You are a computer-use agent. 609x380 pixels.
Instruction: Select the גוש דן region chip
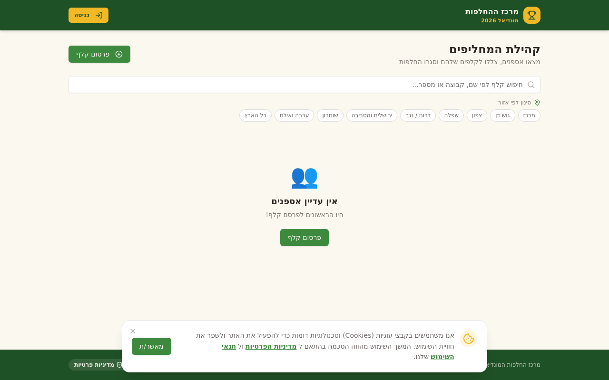click(502, 115)
